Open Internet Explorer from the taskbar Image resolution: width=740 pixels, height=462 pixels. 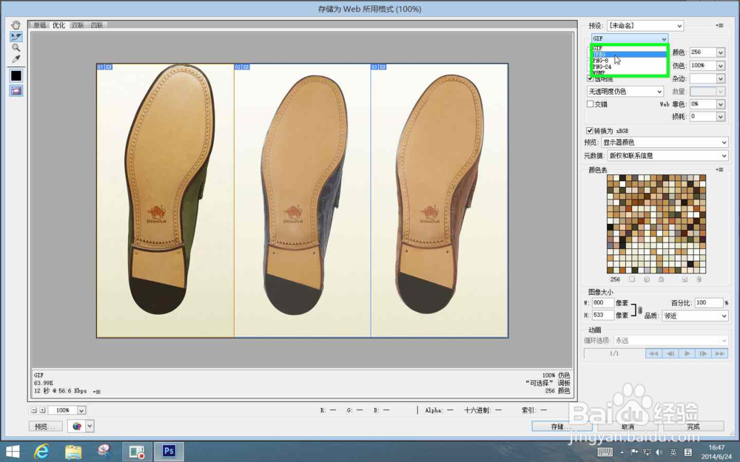tap(41, 452)
